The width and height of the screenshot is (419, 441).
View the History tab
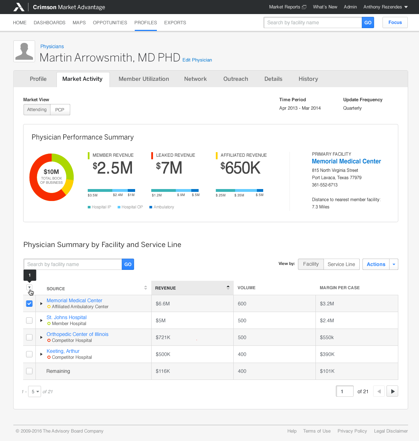[308, 79]
